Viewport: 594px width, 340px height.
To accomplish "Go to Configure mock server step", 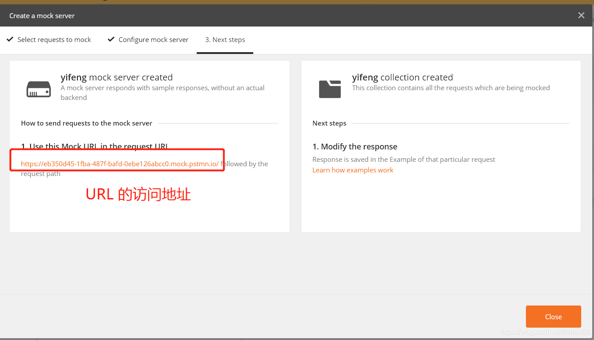I will (148, 39).
